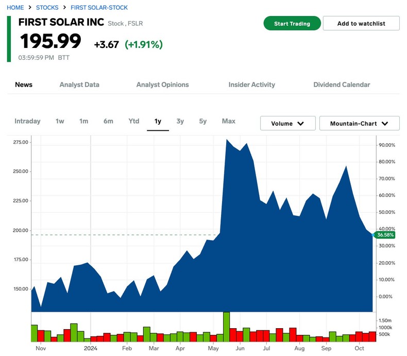Go to the HOME breadcrumb link
The width and height of the screenshot is (407, 356).
15,8
